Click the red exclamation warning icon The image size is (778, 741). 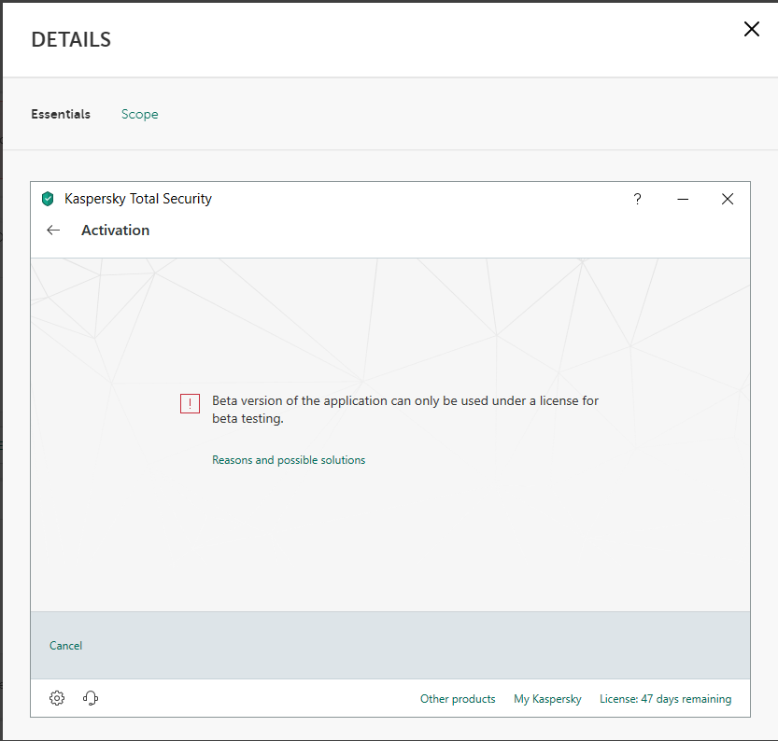tap(190, 403)
